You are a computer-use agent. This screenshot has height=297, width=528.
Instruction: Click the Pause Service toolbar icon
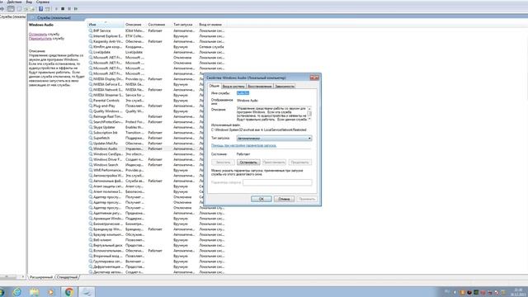[69, 9]
